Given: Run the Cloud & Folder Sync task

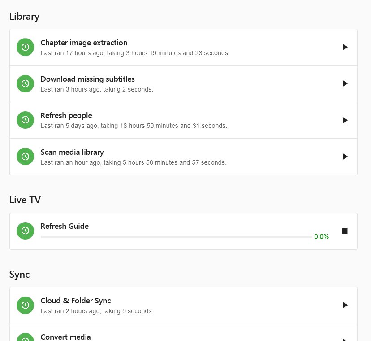Looking at the screenshot, I should 345,305.
